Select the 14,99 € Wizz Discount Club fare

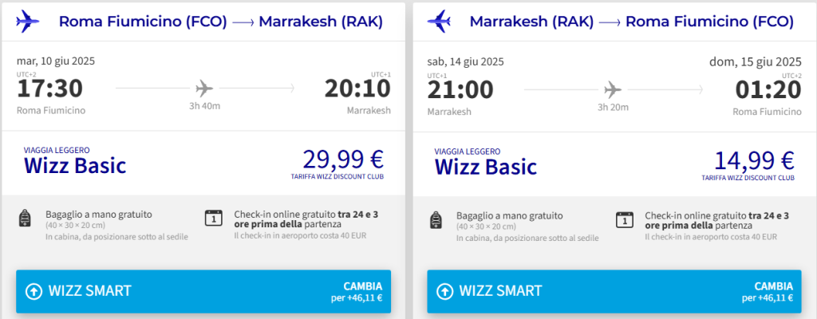coord(753,163)
